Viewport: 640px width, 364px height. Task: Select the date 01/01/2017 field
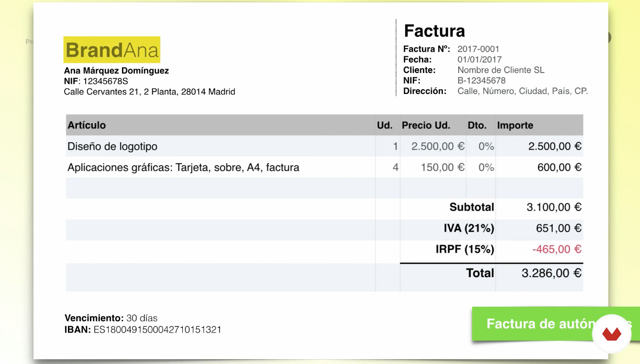click(480, 60)
